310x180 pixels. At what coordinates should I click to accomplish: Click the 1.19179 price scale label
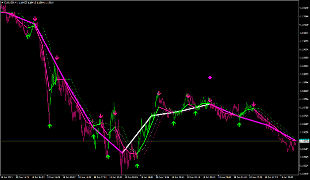click(304, 8)
